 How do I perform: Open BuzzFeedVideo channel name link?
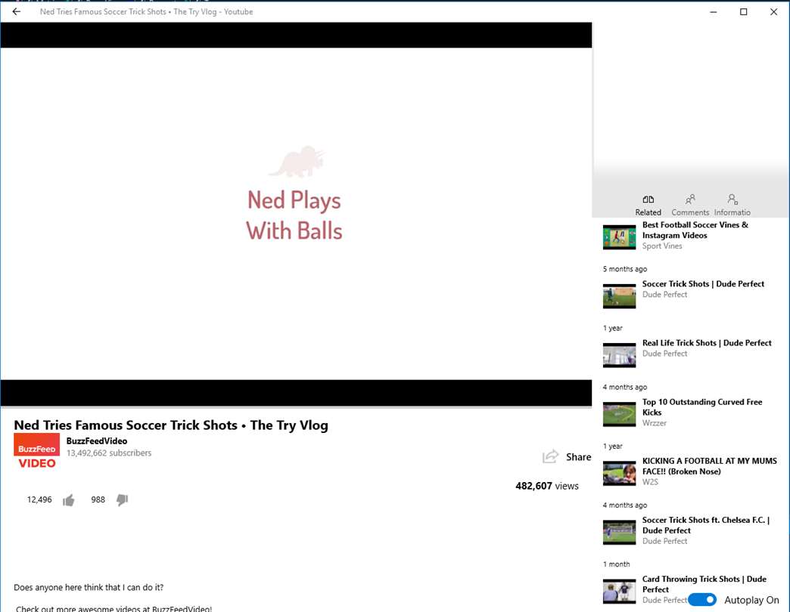point(97,440)
